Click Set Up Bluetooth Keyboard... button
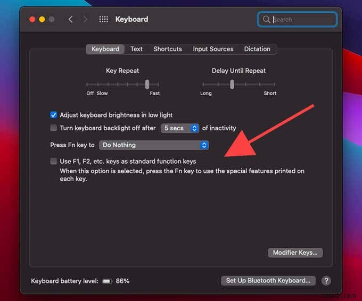362x301 pixels. (268, 281)
